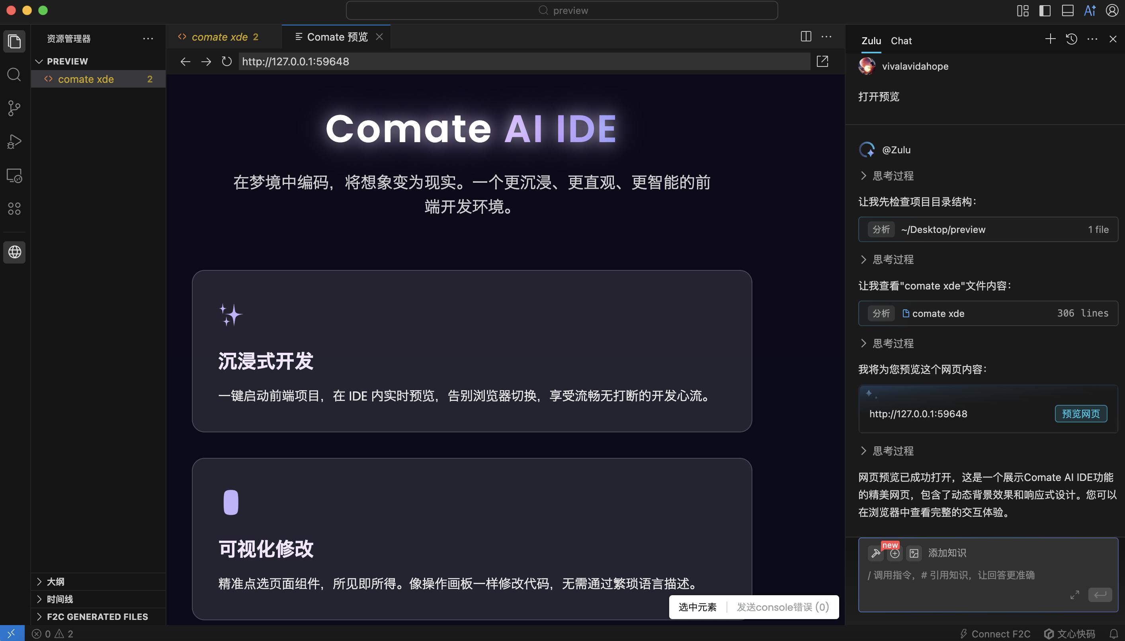1125x641 pixels.
Task: Expand the 时间线 timeline section
Action: [98, 599]
